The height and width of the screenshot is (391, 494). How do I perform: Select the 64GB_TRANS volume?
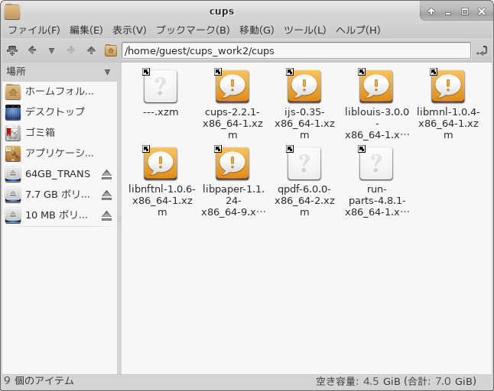coord(52,174)
